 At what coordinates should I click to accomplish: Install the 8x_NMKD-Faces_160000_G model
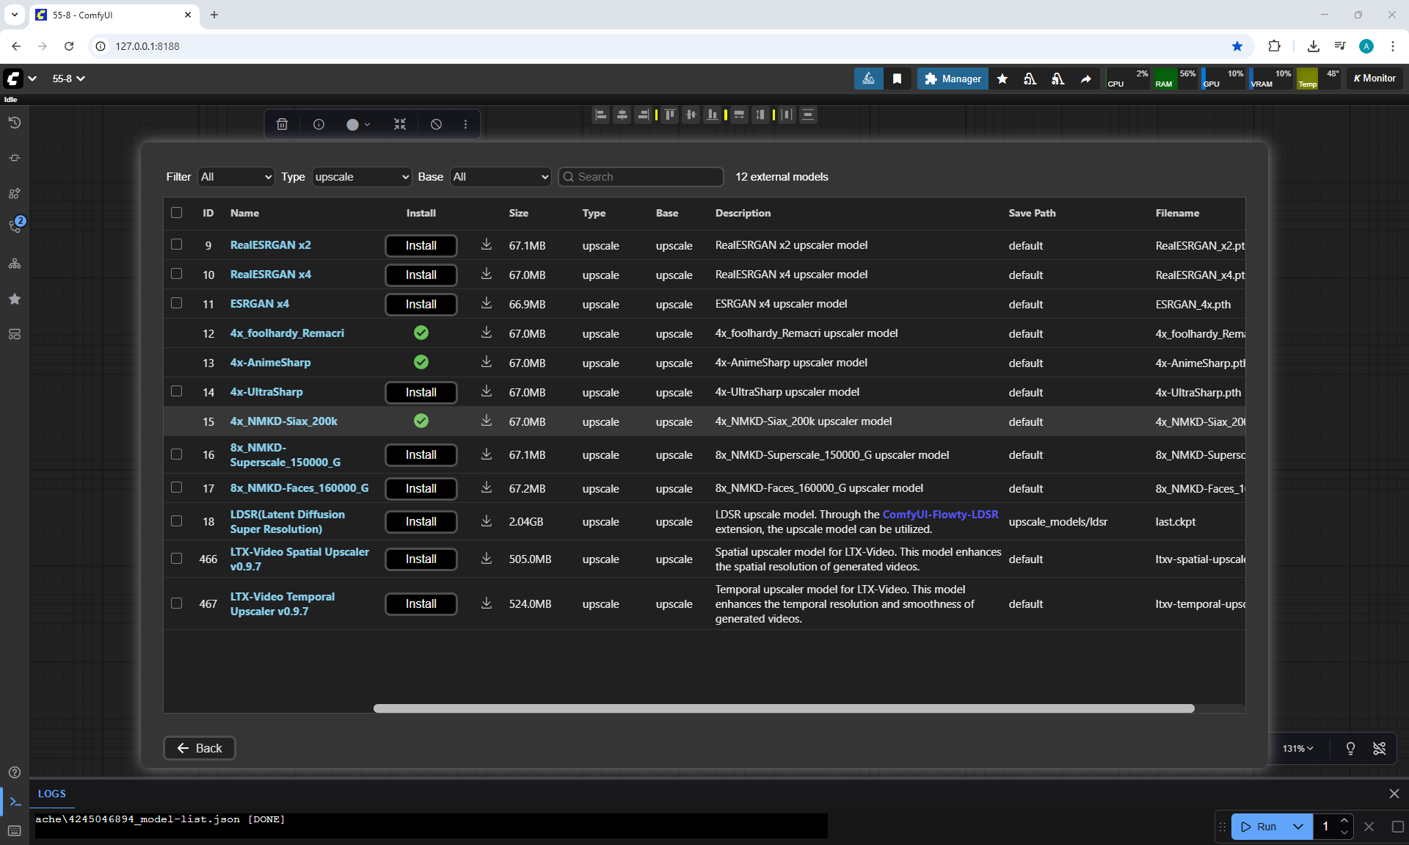[420, 488]
